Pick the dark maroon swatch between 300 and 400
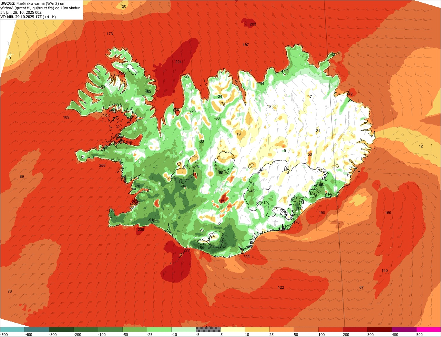 click(379, 330)
